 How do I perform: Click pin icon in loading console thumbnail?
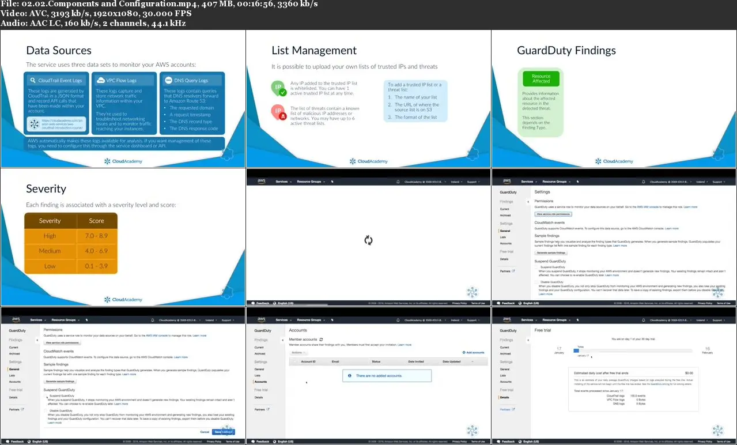pos(332,182)
